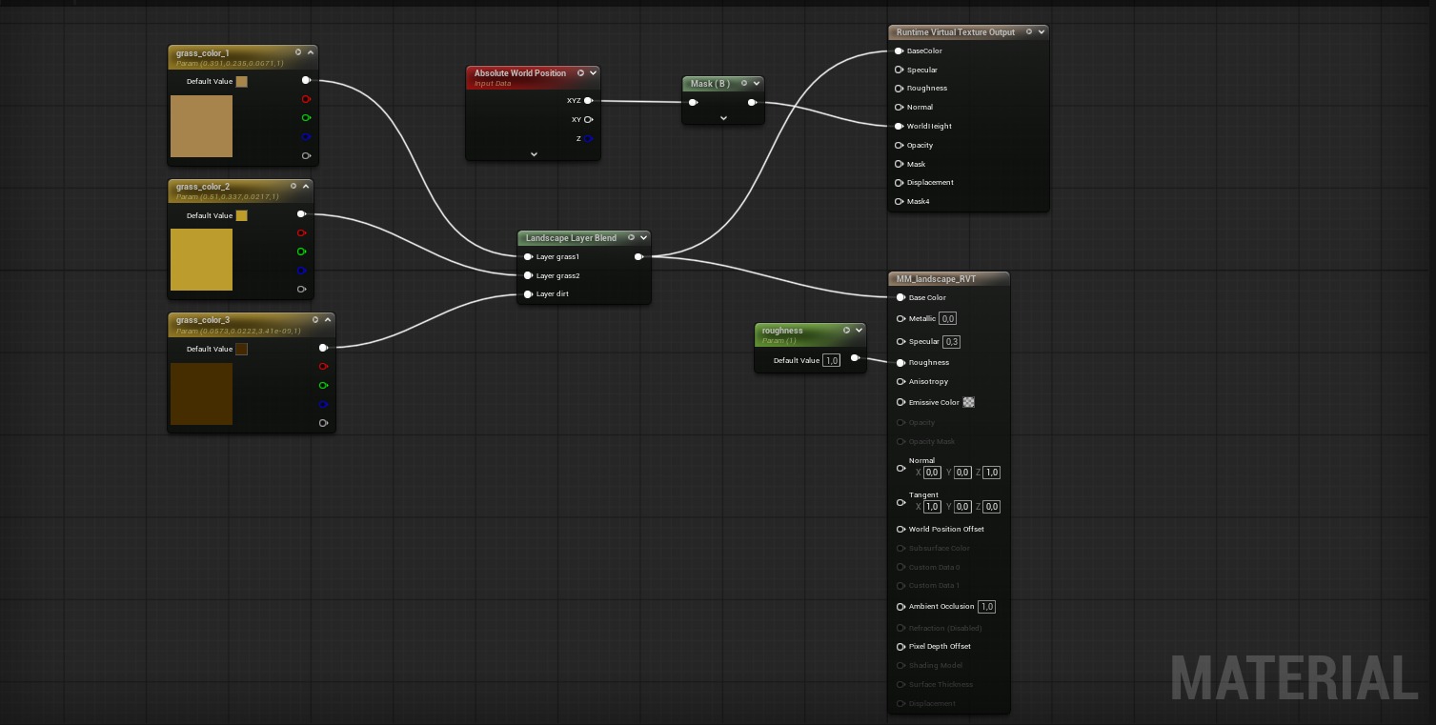Click the grass_color_2 node title

203,187
